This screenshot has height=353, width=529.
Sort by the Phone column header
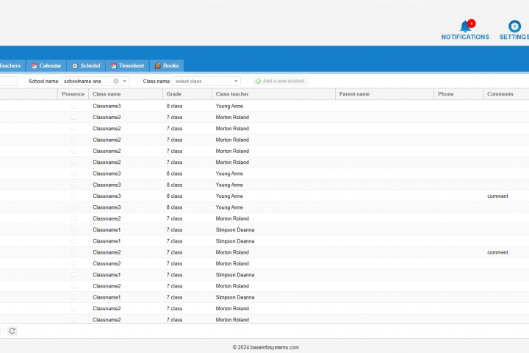tap(458, 94)
